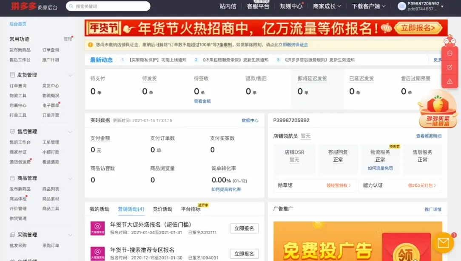Open the orange mail message icon

(x=443, y=243)
